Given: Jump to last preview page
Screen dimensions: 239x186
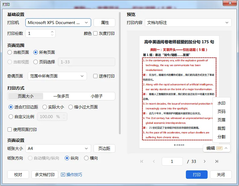Looking at the screenshot, I should click(217, 161).
